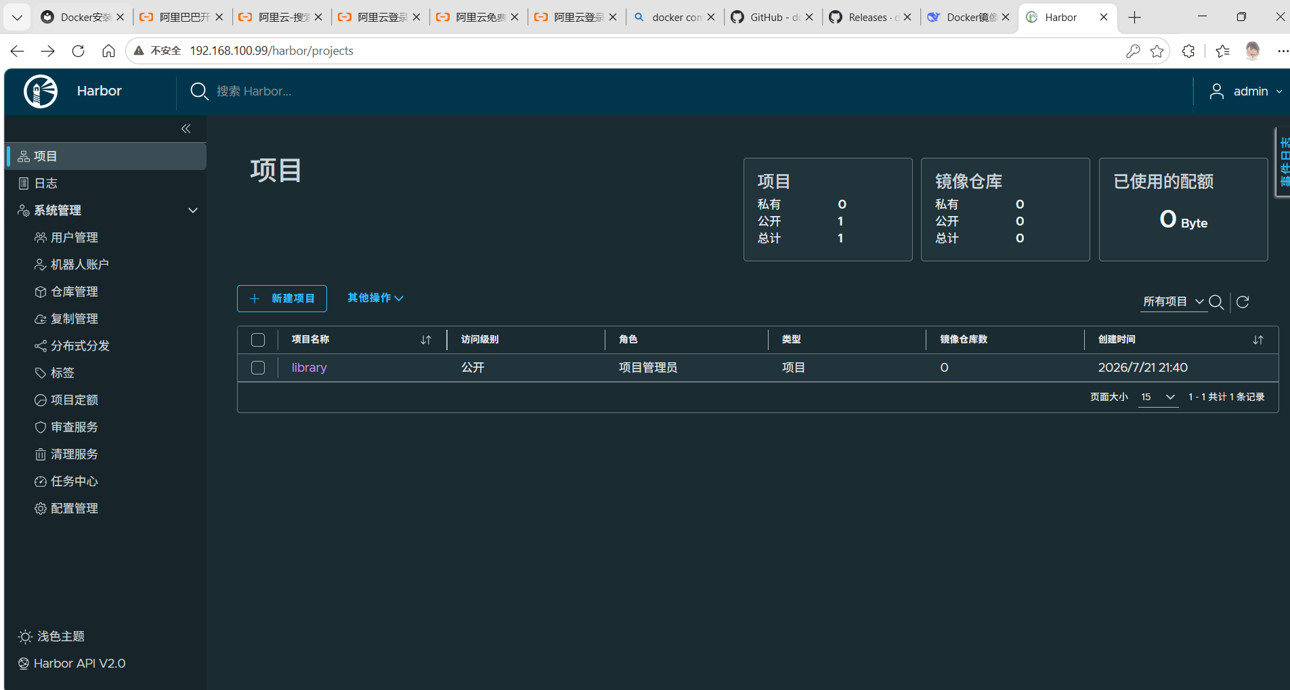Go back in browser history
Image resolution: width=1290 pixels, height=690 pixels.
point(18,51)
